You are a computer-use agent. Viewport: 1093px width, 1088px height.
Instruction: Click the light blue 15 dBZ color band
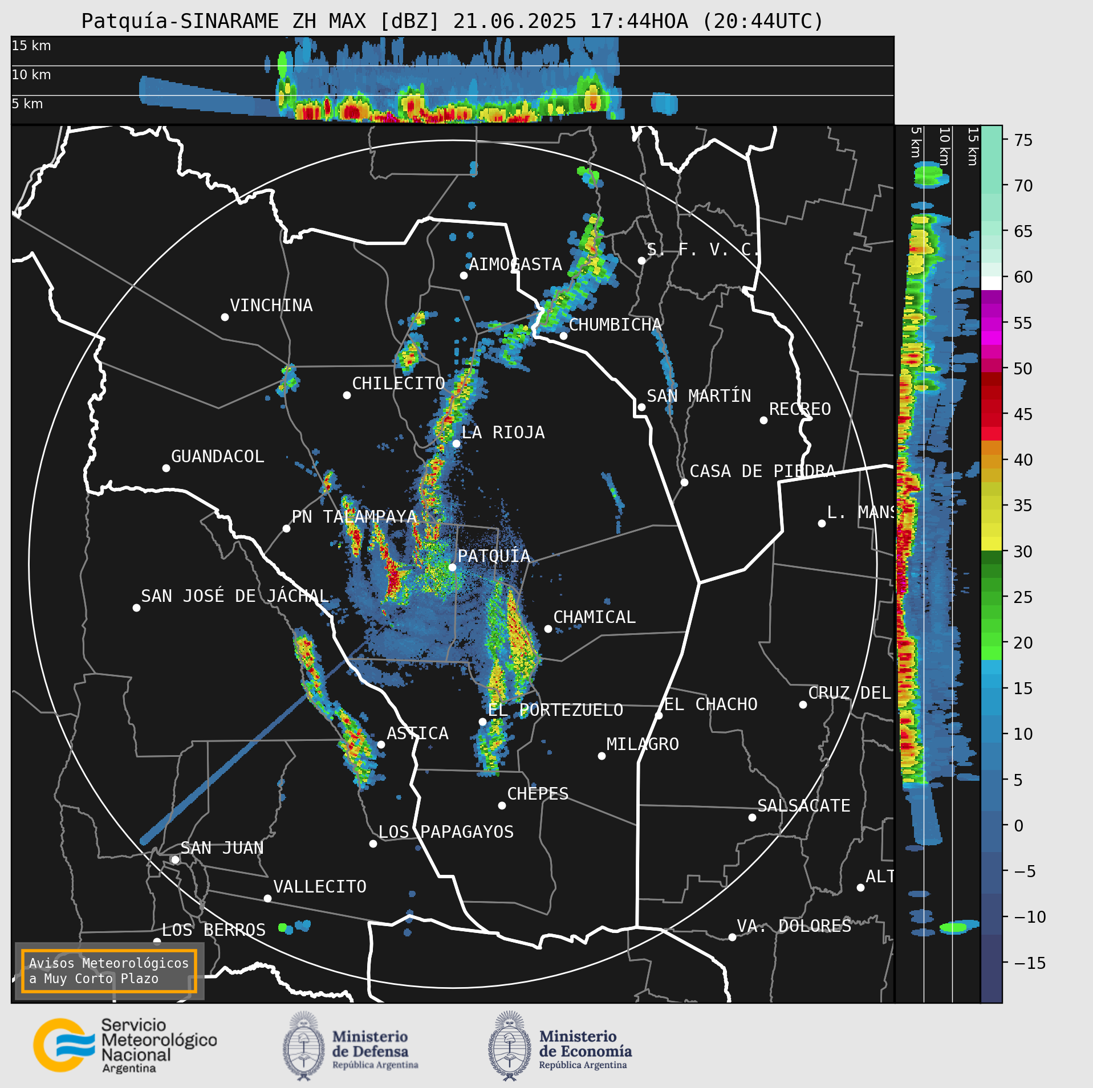tap(992, 681)
